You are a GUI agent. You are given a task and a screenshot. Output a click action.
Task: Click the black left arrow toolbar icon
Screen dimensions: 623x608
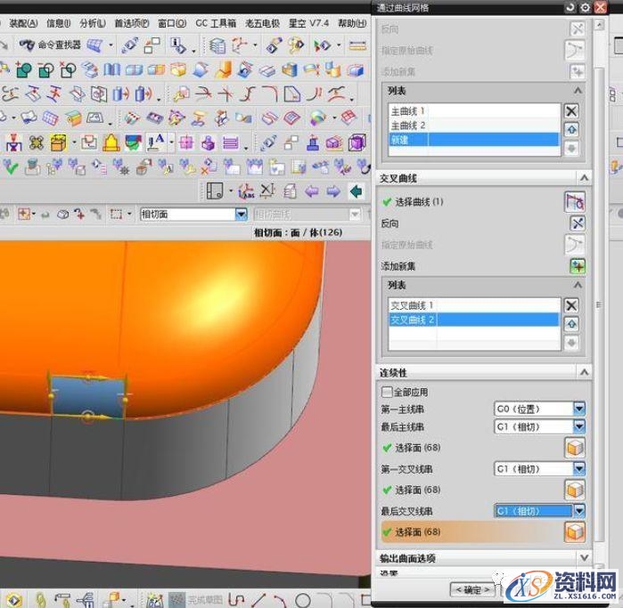(356, 191)
